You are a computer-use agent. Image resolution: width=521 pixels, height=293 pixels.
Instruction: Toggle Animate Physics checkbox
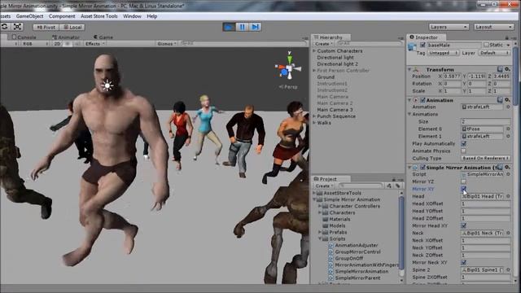click(463, 151)
